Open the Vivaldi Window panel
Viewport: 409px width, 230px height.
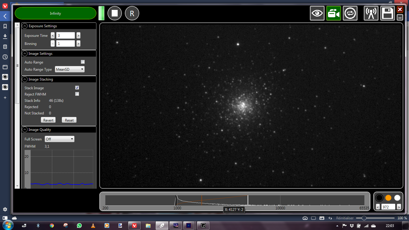point(5,67)
